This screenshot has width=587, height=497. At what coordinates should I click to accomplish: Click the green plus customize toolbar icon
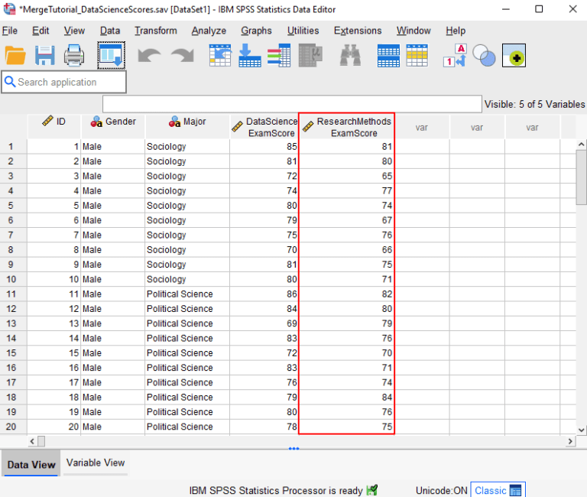(x=514, y=56)
